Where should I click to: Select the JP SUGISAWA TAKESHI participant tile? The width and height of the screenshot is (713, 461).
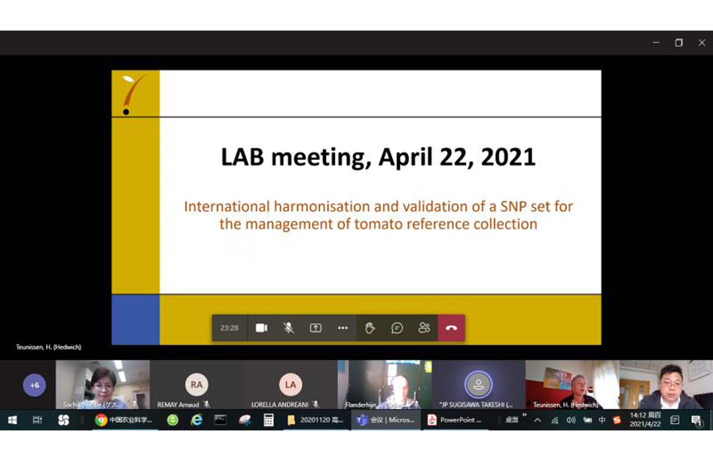(x=478, y=385)
